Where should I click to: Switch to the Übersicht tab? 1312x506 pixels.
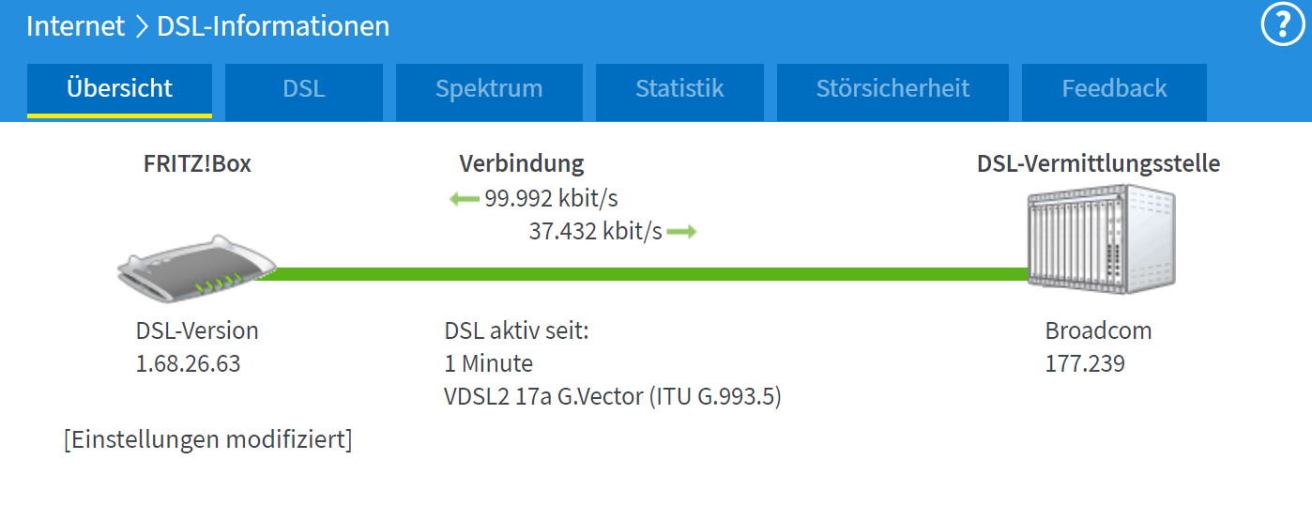[x=120, y=90]
